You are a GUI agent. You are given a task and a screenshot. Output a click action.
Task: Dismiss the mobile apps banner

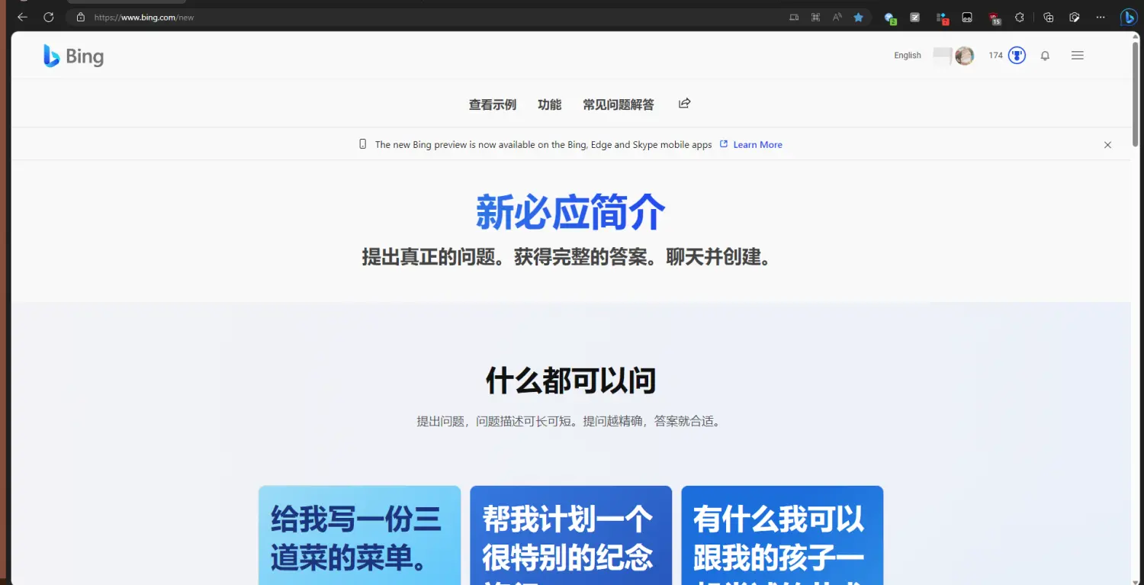tap(1107, 145)
